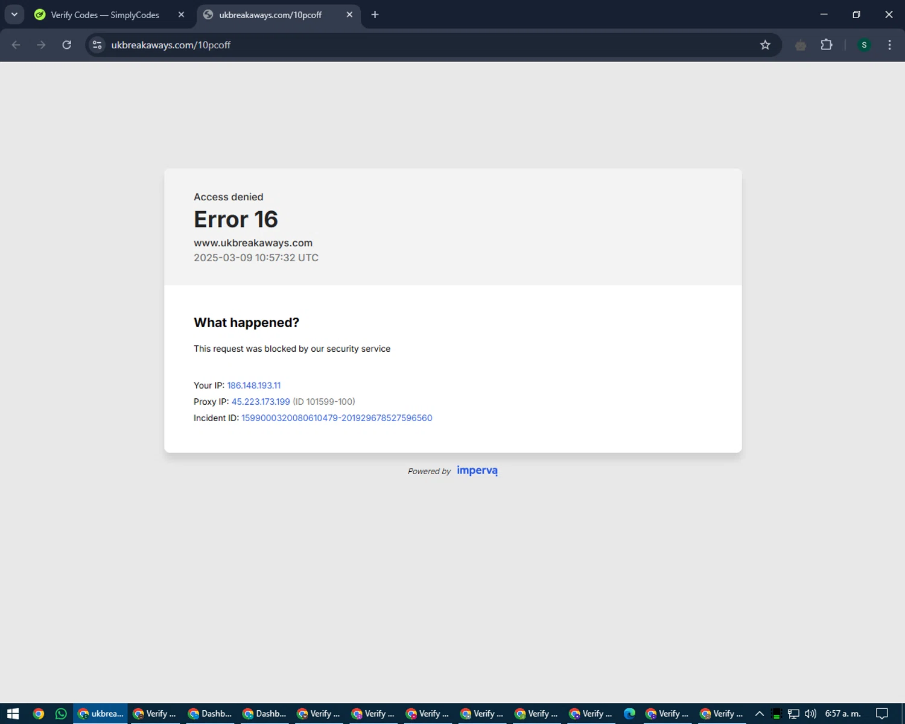Open the first Dashb... taskbar window

(x=209, y=714)
